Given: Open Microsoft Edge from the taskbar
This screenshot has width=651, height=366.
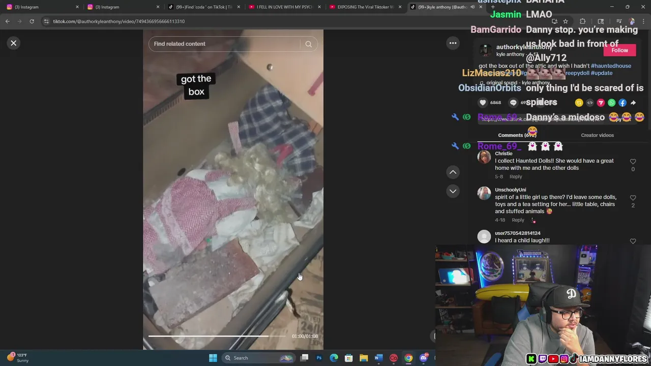Looking at the screenshot, I should point(334,358).
